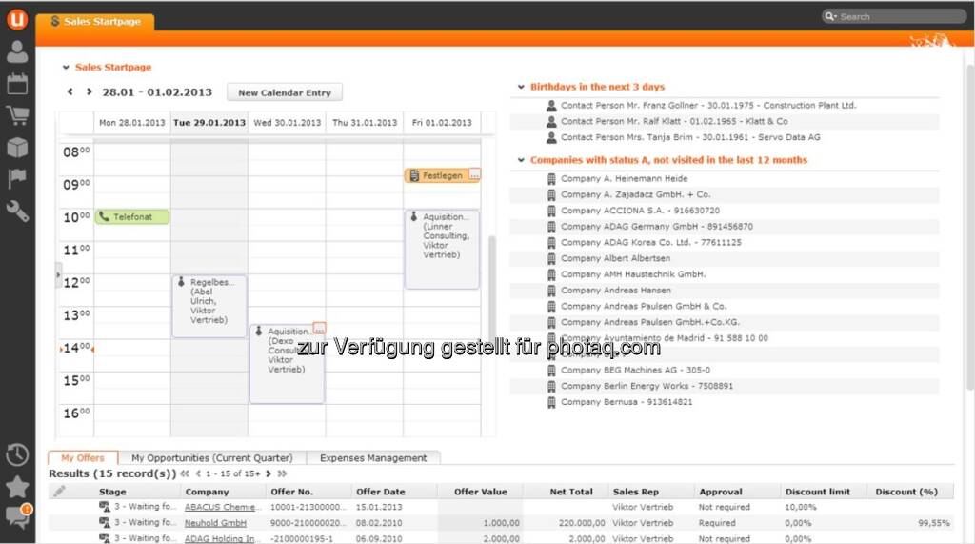Open the products box icon in sidebar
This screenshot has height=544, width=975.
point(17,148)
